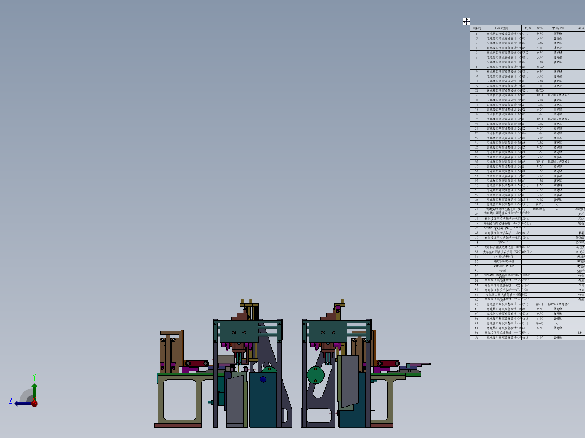Image resolution: width=585 pixels, height=438 pixels.
Task: Select the teal plate with two holes on the right assembly
Action: tap(328, 332)
